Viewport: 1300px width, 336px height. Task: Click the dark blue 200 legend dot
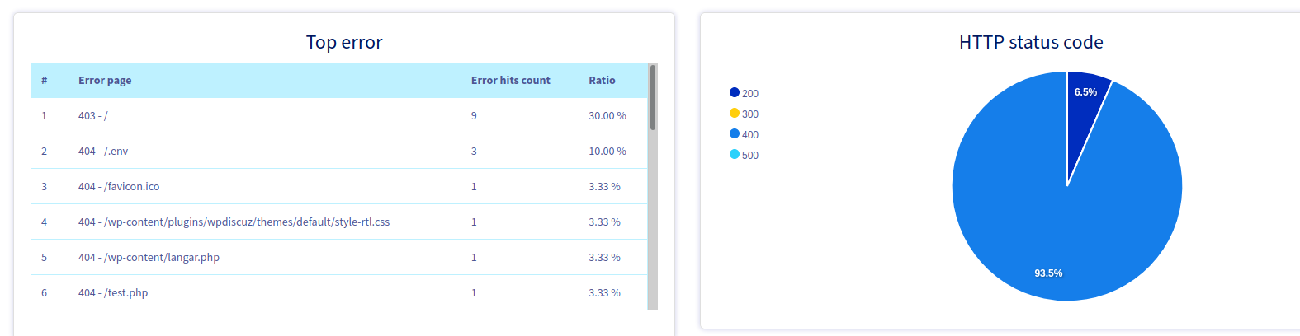click(x=735, y=92)
